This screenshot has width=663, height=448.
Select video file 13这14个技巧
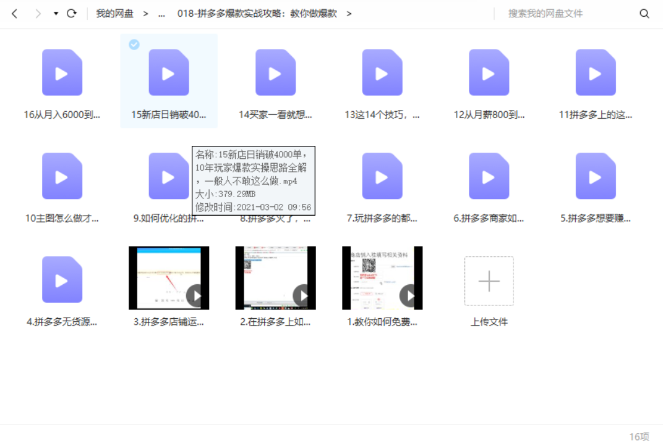point(382,72)
